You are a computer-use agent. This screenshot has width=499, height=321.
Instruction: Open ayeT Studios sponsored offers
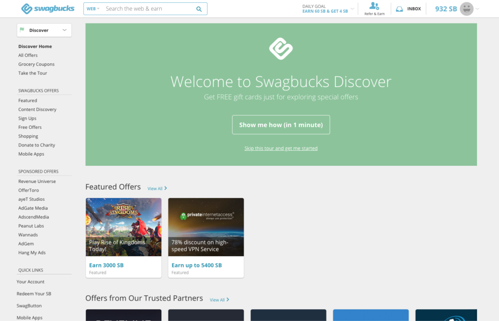click(x=32, y=199)
